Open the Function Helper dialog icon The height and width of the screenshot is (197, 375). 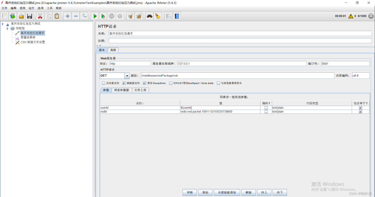pyautogui.click(x=168, y=16)
